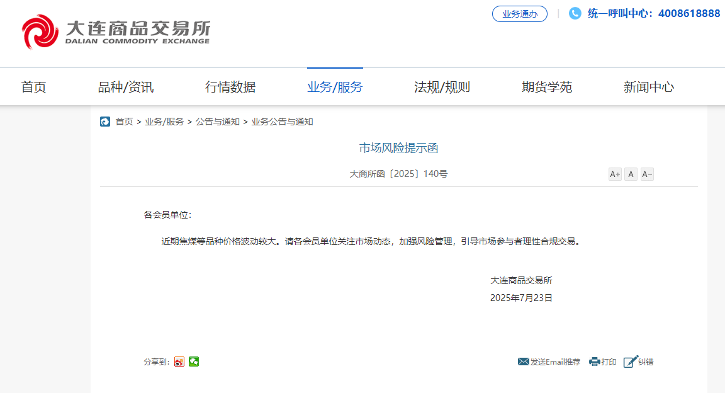Click the document number 大商所函〔2025〕140号
725x393 pixels.
click(x=398, y=174)
